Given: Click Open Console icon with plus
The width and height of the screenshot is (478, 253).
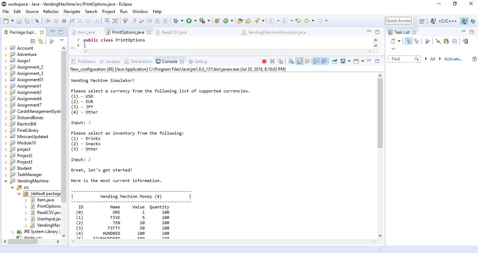Looking at the screenshot, I should click(x=356, y=61).
